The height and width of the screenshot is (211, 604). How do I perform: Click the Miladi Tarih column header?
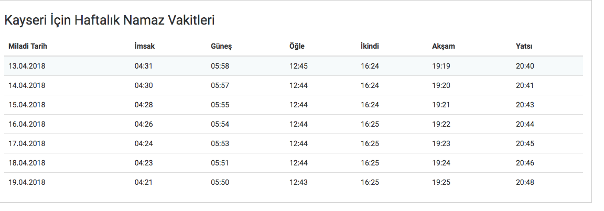pyautogui.click(x=28, y=46)
